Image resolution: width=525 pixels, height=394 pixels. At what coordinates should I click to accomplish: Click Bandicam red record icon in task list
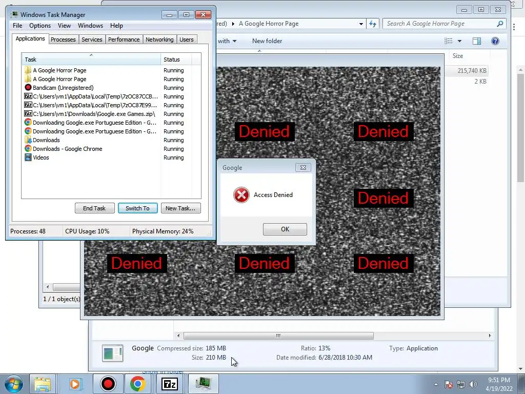click(28, 87)
